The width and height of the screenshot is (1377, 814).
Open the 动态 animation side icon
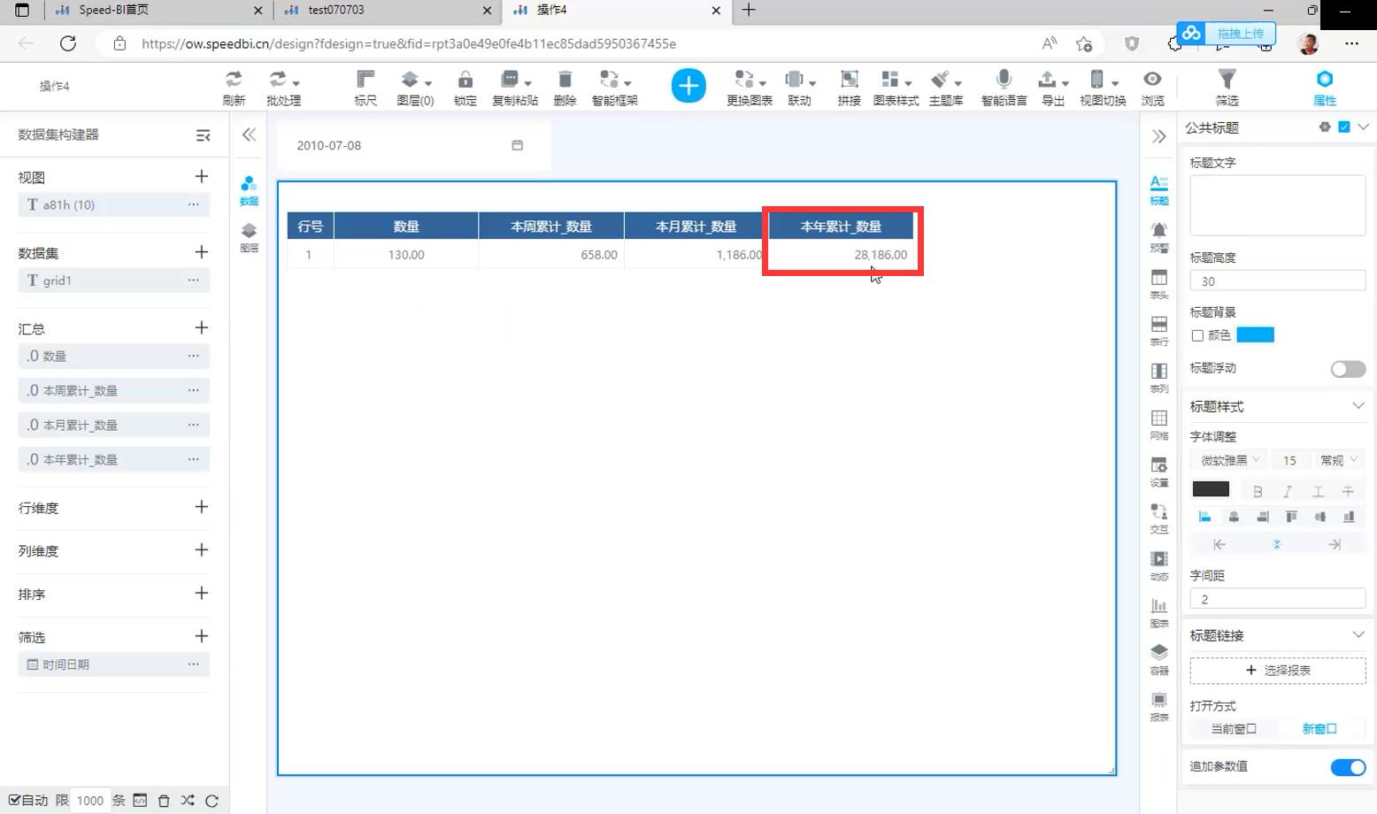pyautogui.click(x=1158, y=565)
